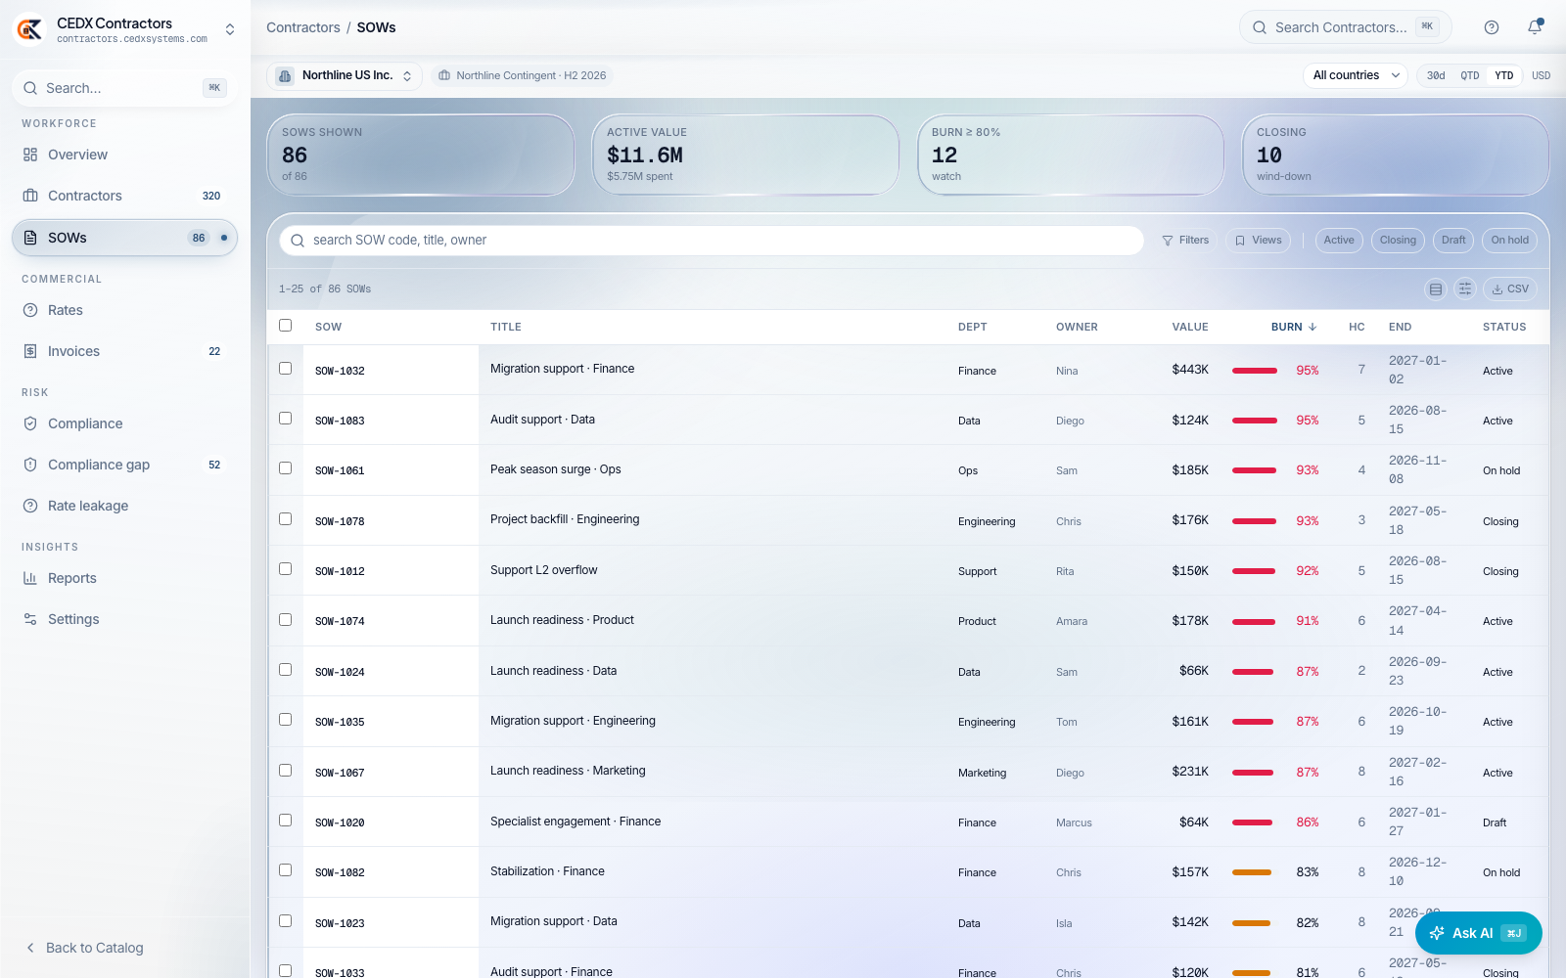1566x978 pixels.
Task: Open the notifications bell
Action: coord(1535,27)
